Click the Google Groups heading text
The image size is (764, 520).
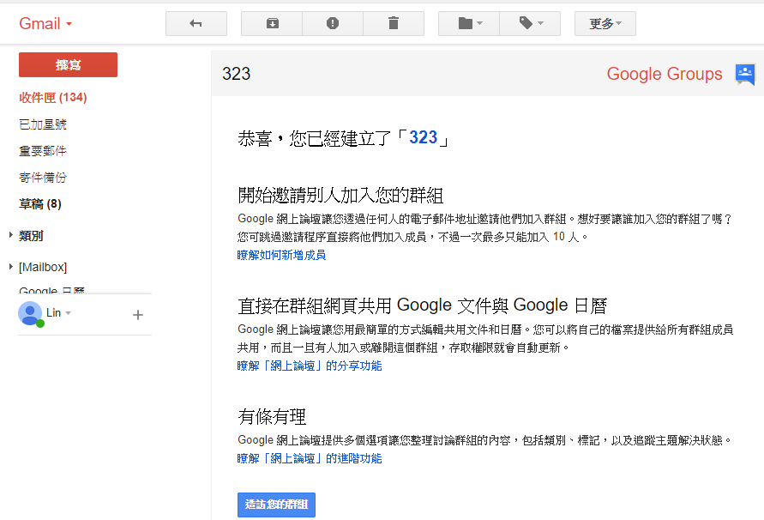pyautogui.click(x=665, y=74)
